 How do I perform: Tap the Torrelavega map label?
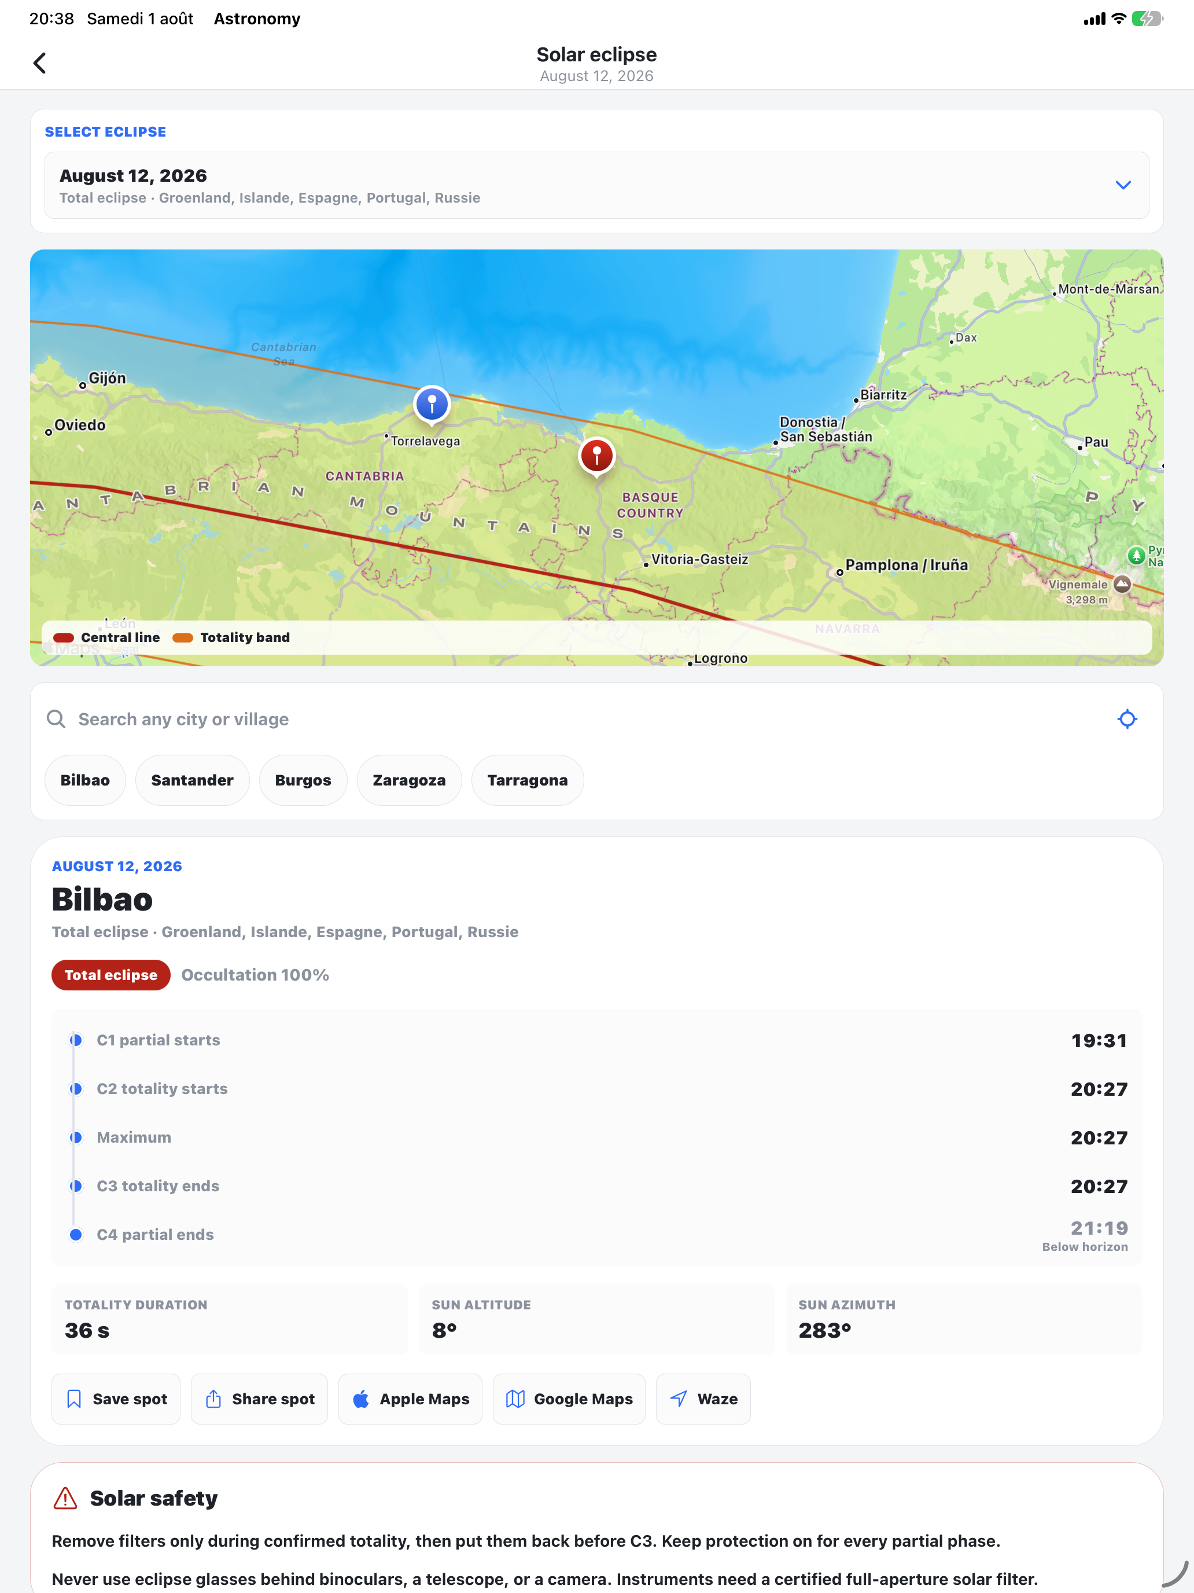[425, 441]
